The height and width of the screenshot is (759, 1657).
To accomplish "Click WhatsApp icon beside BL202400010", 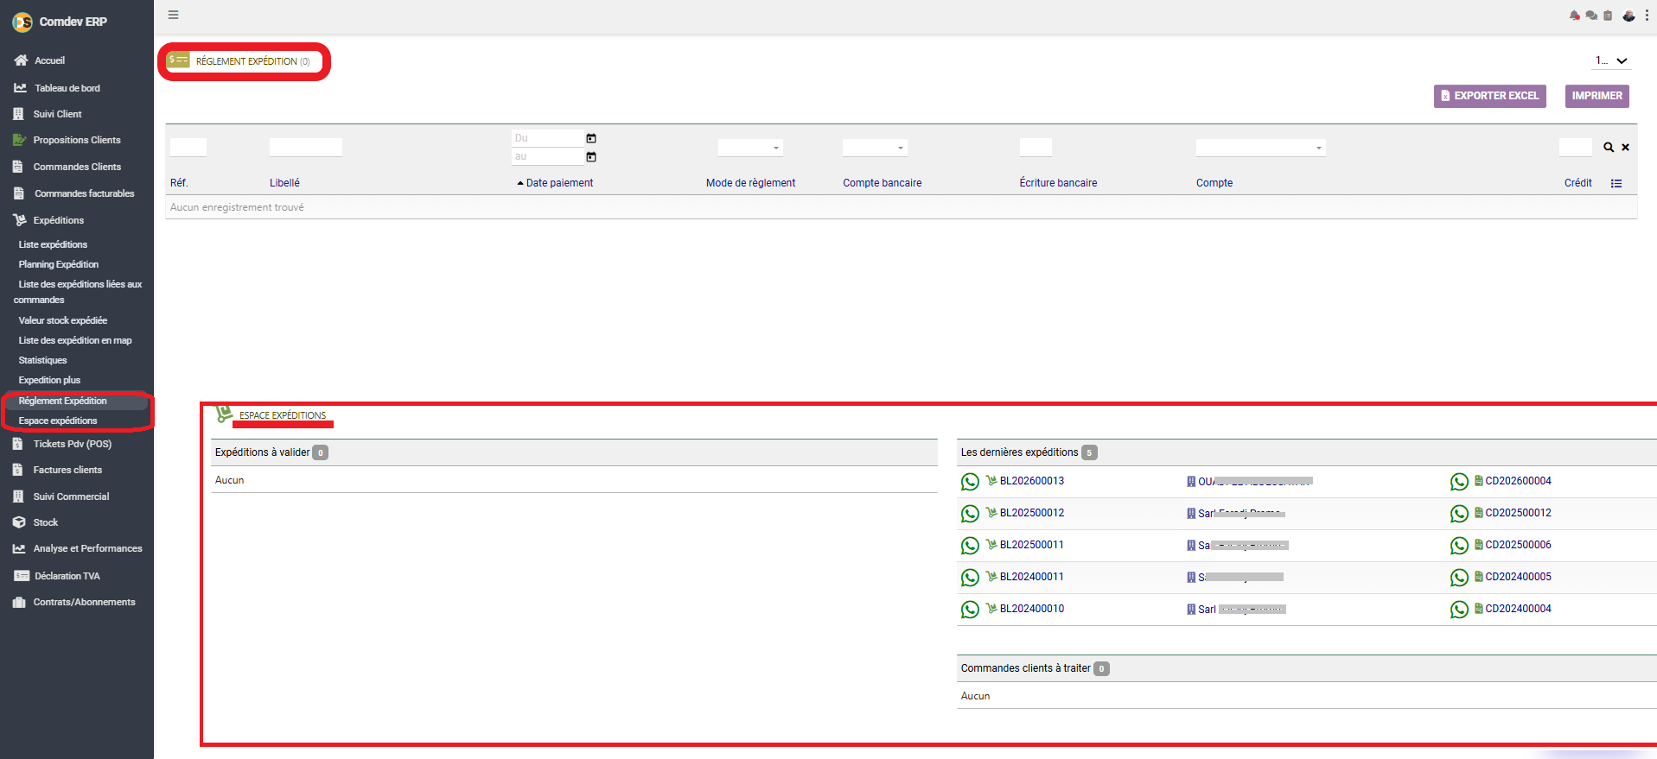I will click(x=970, y=610).
